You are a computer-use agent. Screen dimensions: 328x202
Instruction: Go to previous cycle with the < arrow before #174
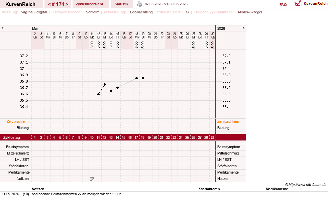click(x=49, y=4)
